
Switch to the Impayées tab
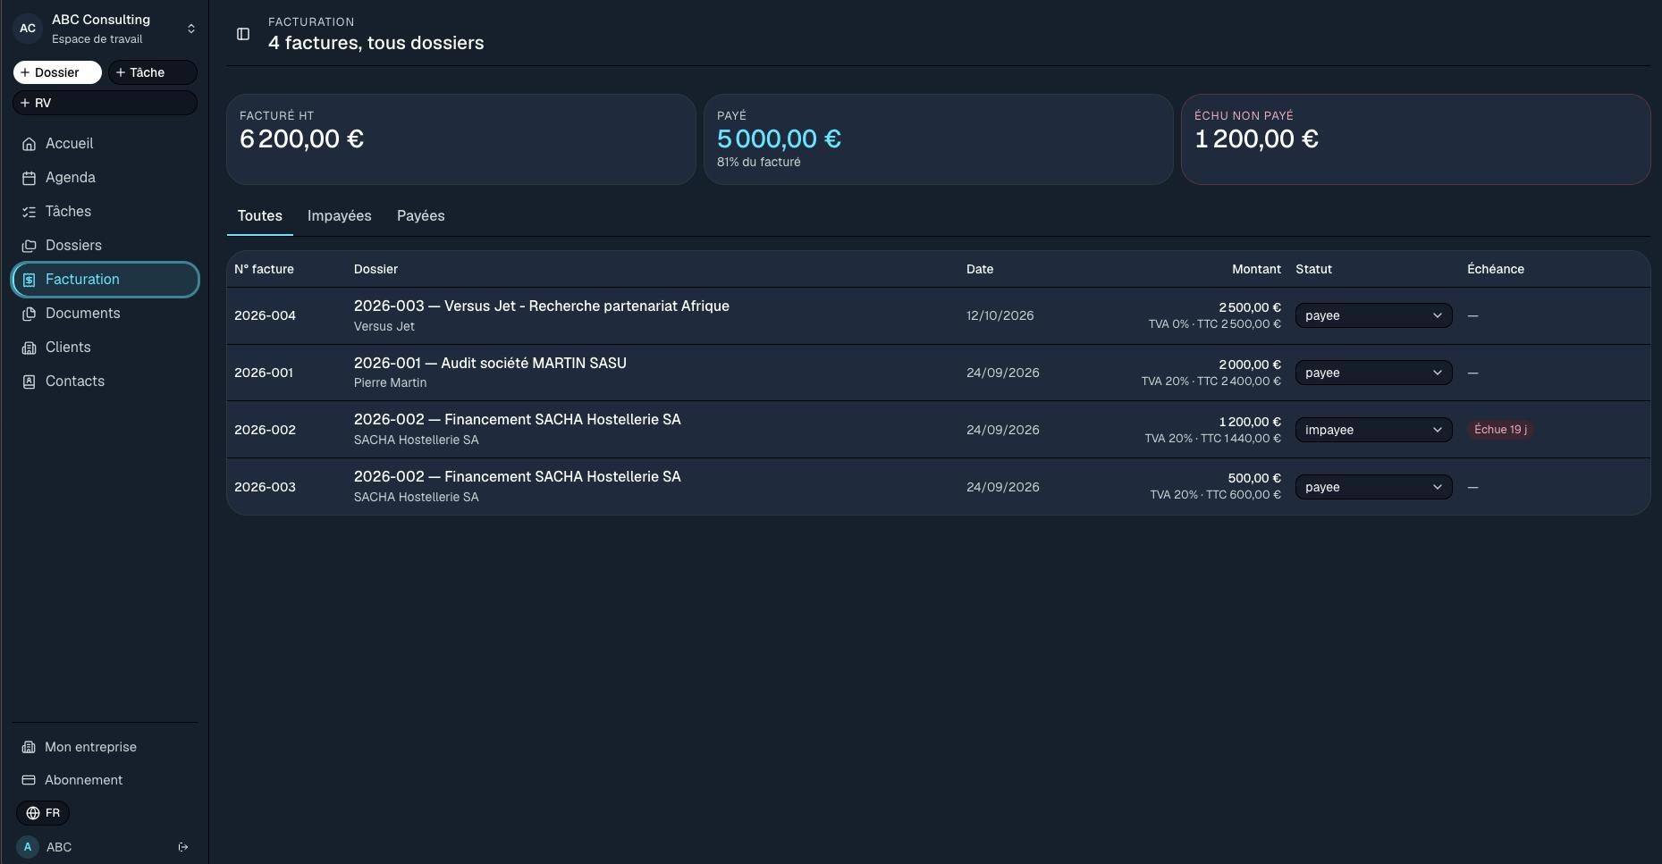tap(340, 216)
